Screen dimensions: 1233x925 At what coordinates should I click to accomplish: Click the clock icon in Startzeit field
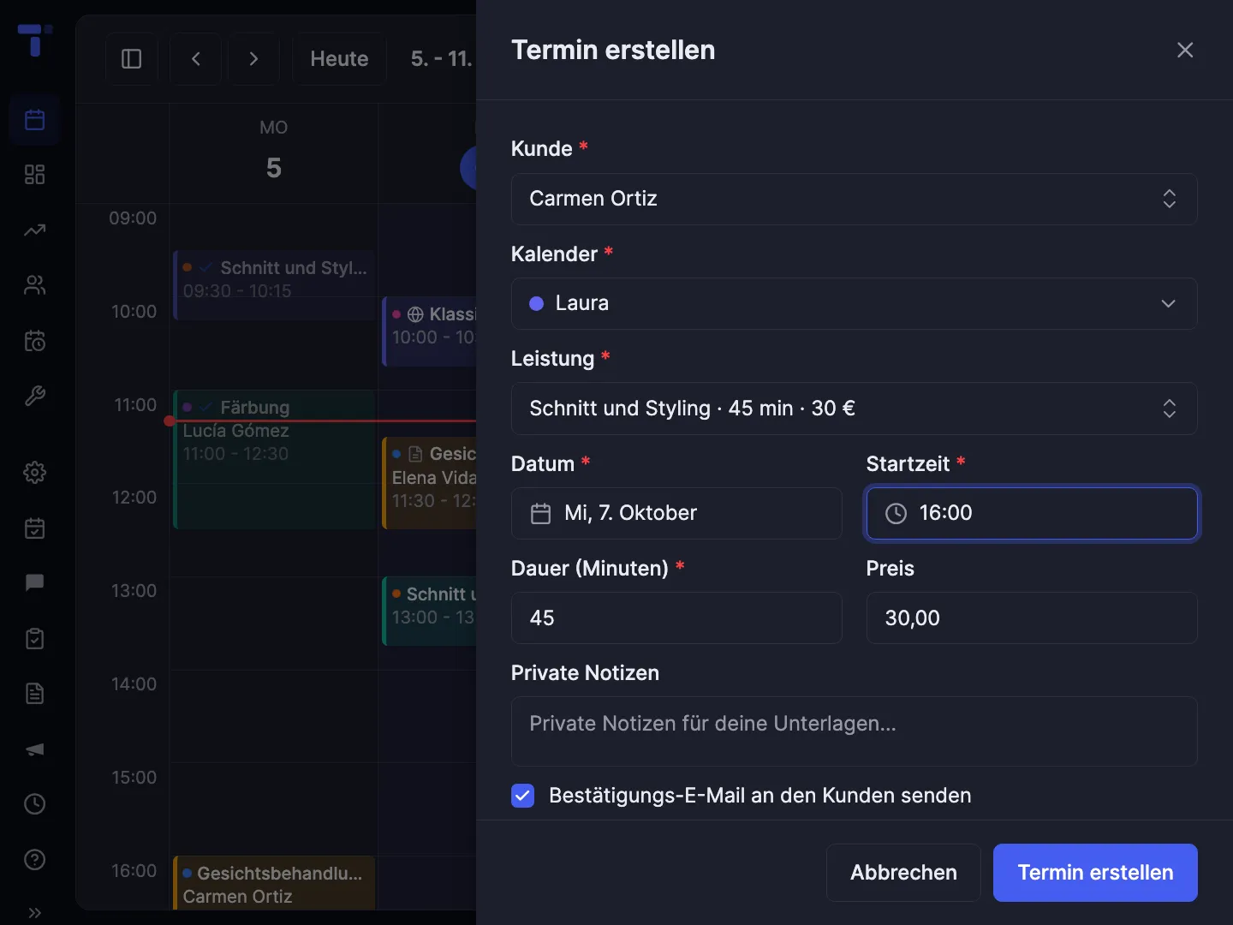click(896, 514)
